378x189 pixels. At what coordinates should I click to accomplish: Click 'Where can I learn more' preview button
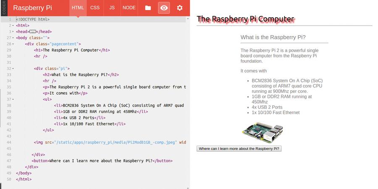coord(239,149)
